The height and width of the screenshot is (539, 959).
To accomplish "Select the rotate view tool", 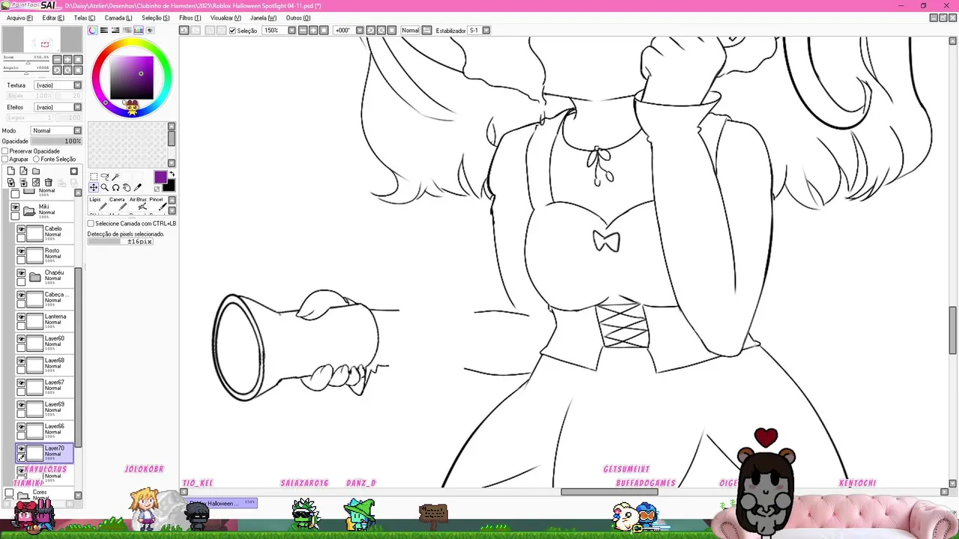I will (x=115, y=188).
